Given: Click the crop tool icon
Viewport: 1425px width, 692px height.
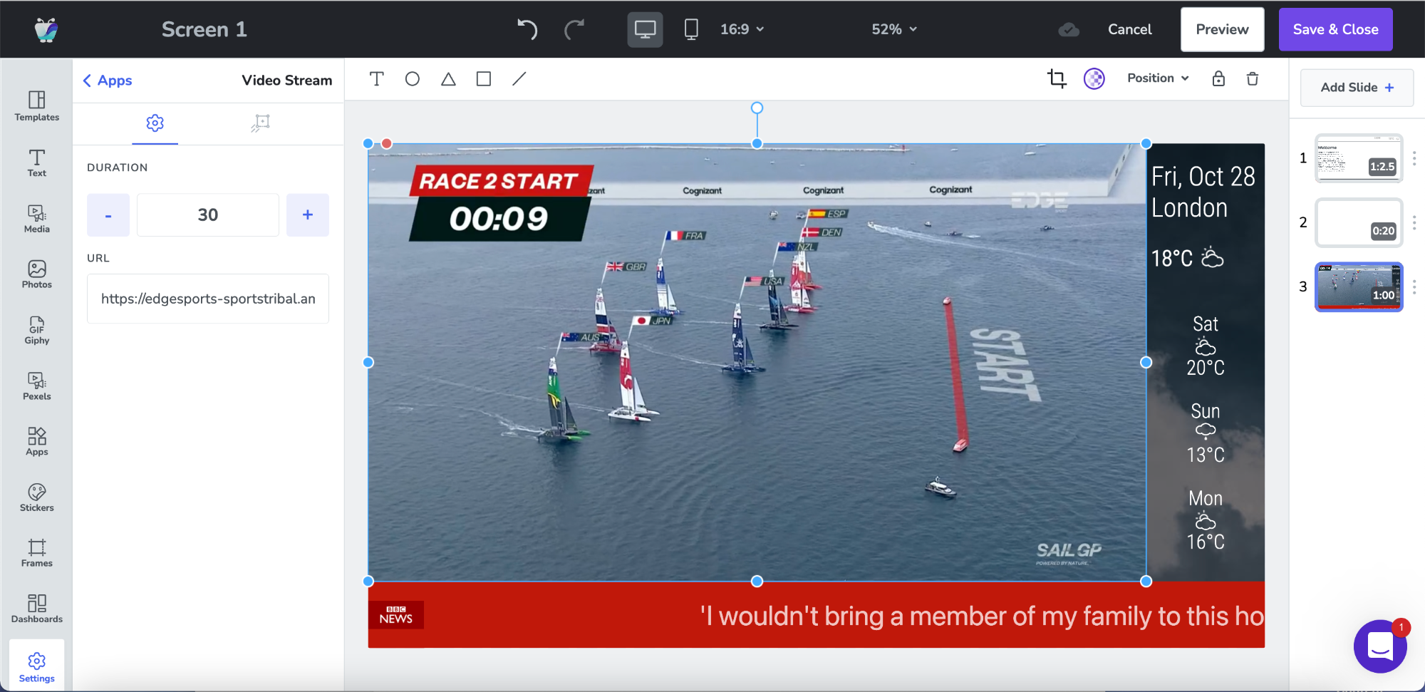Looking at the screenshot, I should [x=1057, y=78].
